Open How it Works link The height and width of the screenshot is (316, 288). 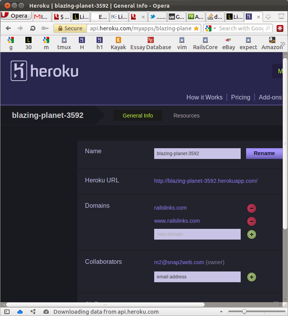click(x=205, y=98)
